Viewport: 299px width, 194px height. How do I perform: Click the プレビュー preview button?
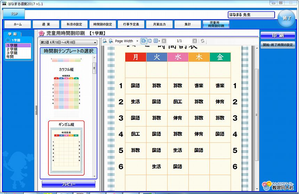(x=68, y=184)
